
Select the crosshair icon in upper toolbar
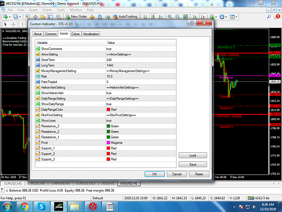35,17
